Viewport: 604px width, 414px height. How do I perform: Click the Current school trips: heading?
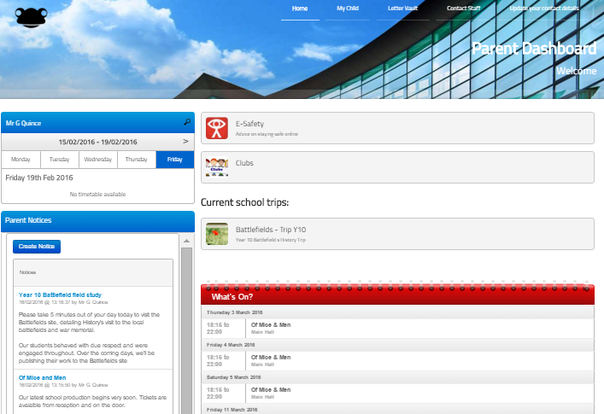click(x=244, y=202)
